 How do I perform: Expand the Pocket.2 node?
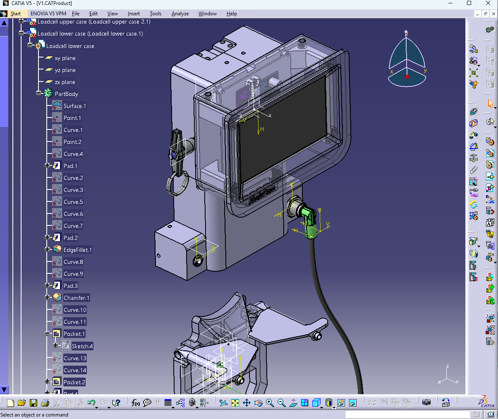coord(47,382)
